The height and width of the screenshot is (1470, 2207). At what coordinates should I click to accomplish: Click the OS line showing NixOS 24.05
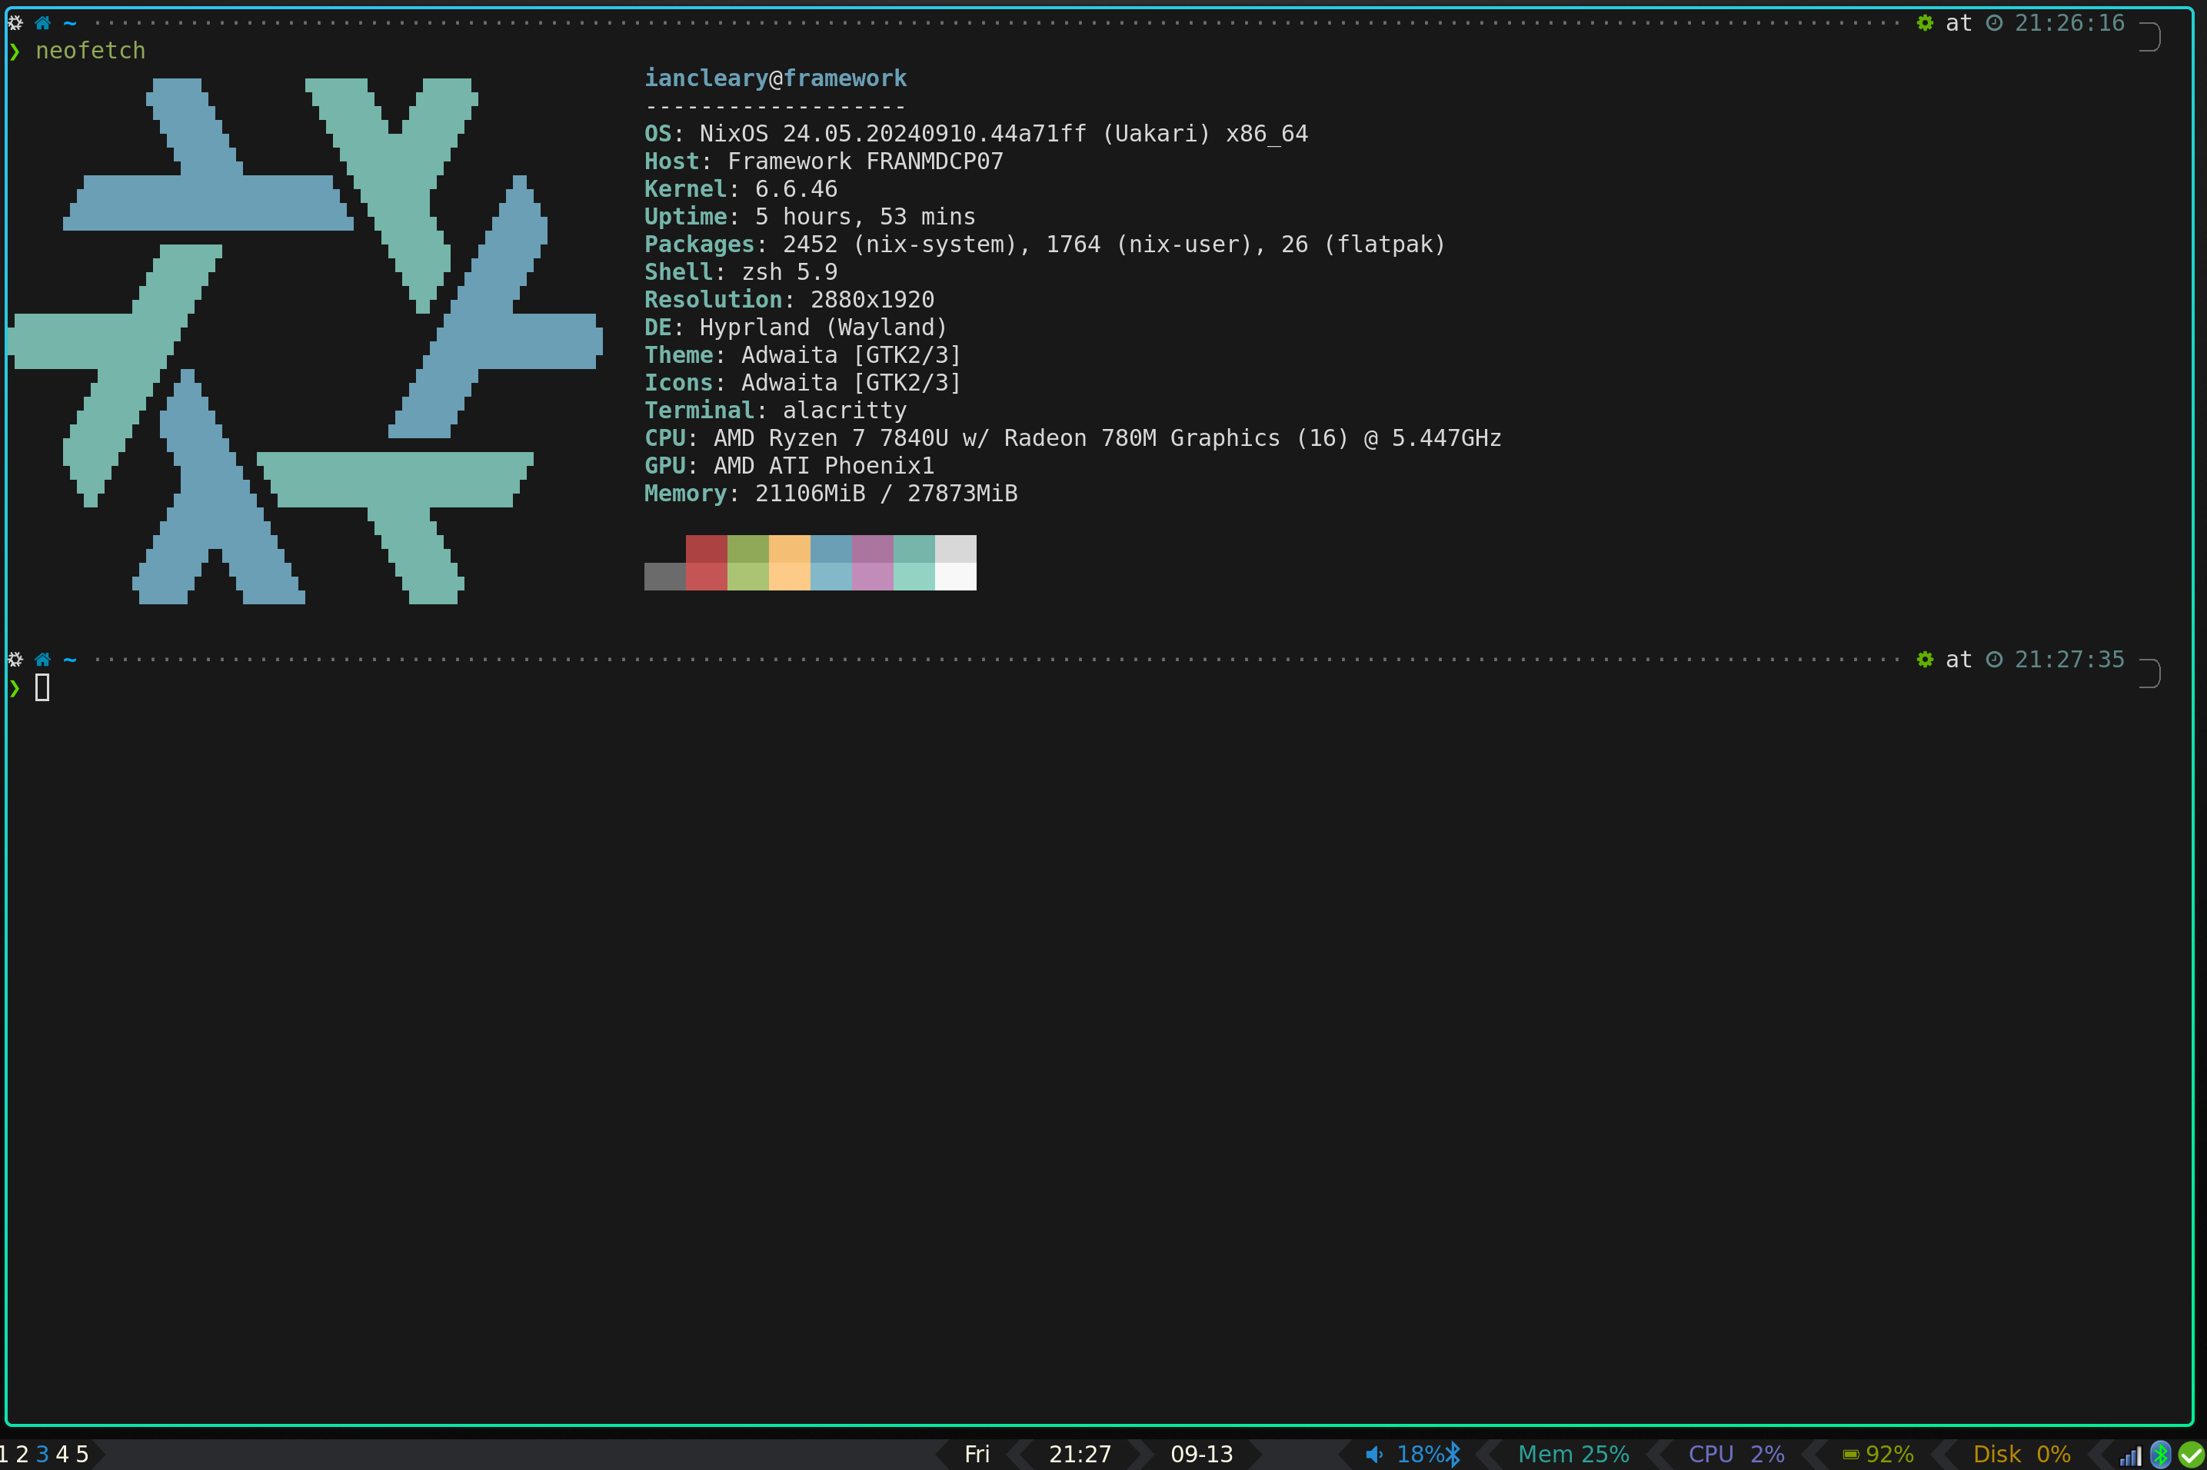coord(976,134)
